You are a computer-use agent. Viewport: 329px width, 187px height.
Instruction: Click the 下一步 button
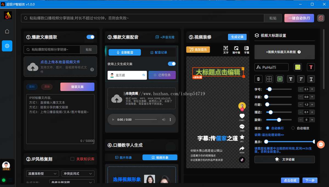pyautogui.click(x=310, y=180)
